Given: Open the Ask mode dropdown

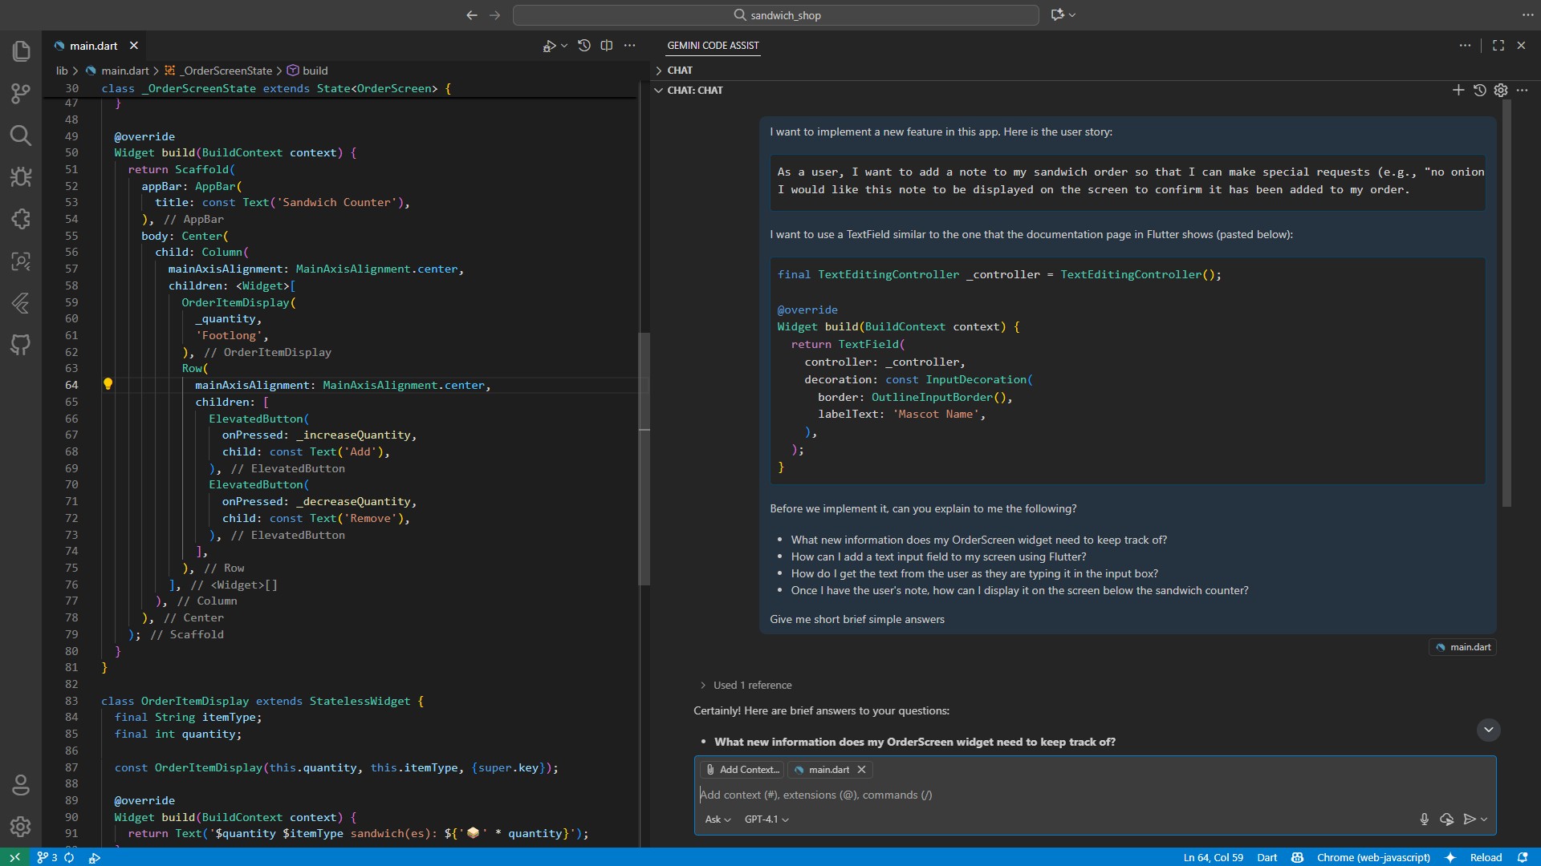Looking at the screenshot, I should tap(718, 819).
